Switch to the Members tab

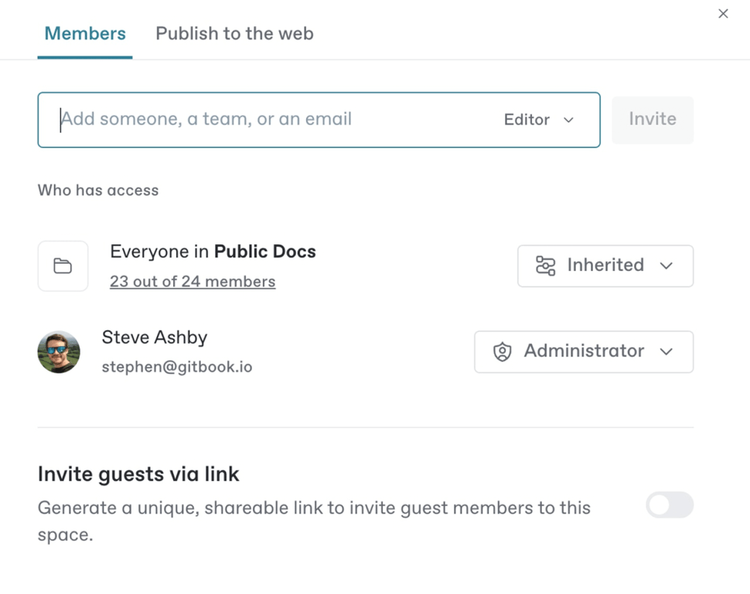point(85,34)
